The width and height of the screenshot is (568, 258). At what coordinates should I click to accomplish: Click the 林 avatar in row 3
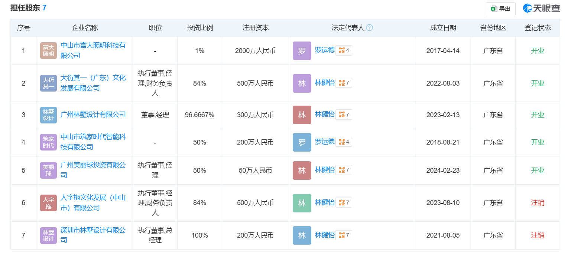coord(302,115)
